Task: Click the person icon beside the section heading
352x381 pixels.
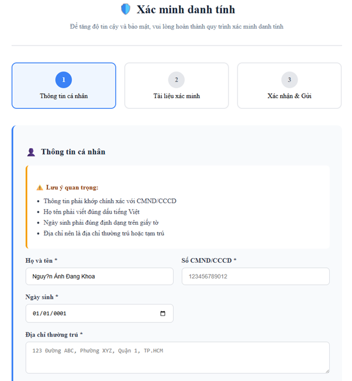Action: click(x=32, y=152)
